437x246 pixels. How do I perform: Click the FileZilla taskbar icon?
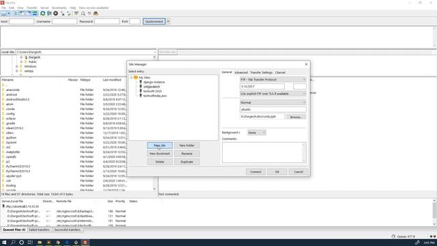click(x=85, y=243)
